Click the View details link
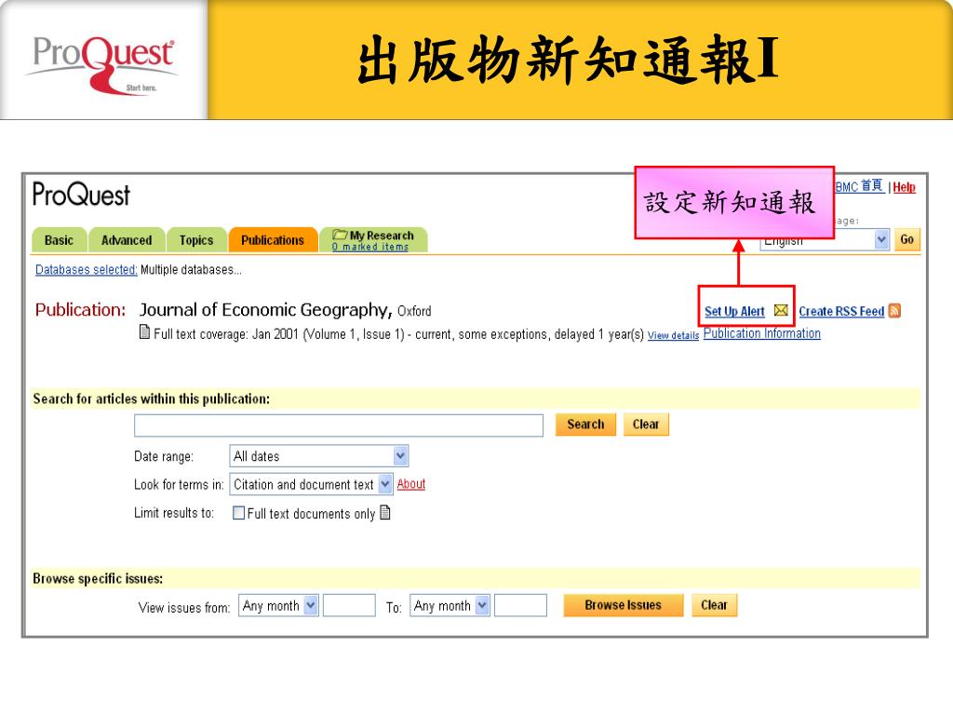This screenshot has height=715, width=953. point(673,335)
